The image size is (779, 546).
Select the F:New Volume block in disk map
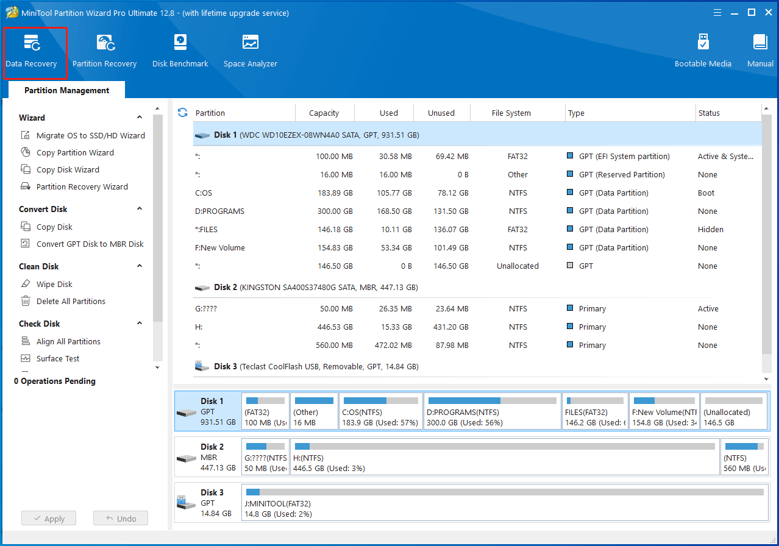pyautogui.click(x=664, y=411)
